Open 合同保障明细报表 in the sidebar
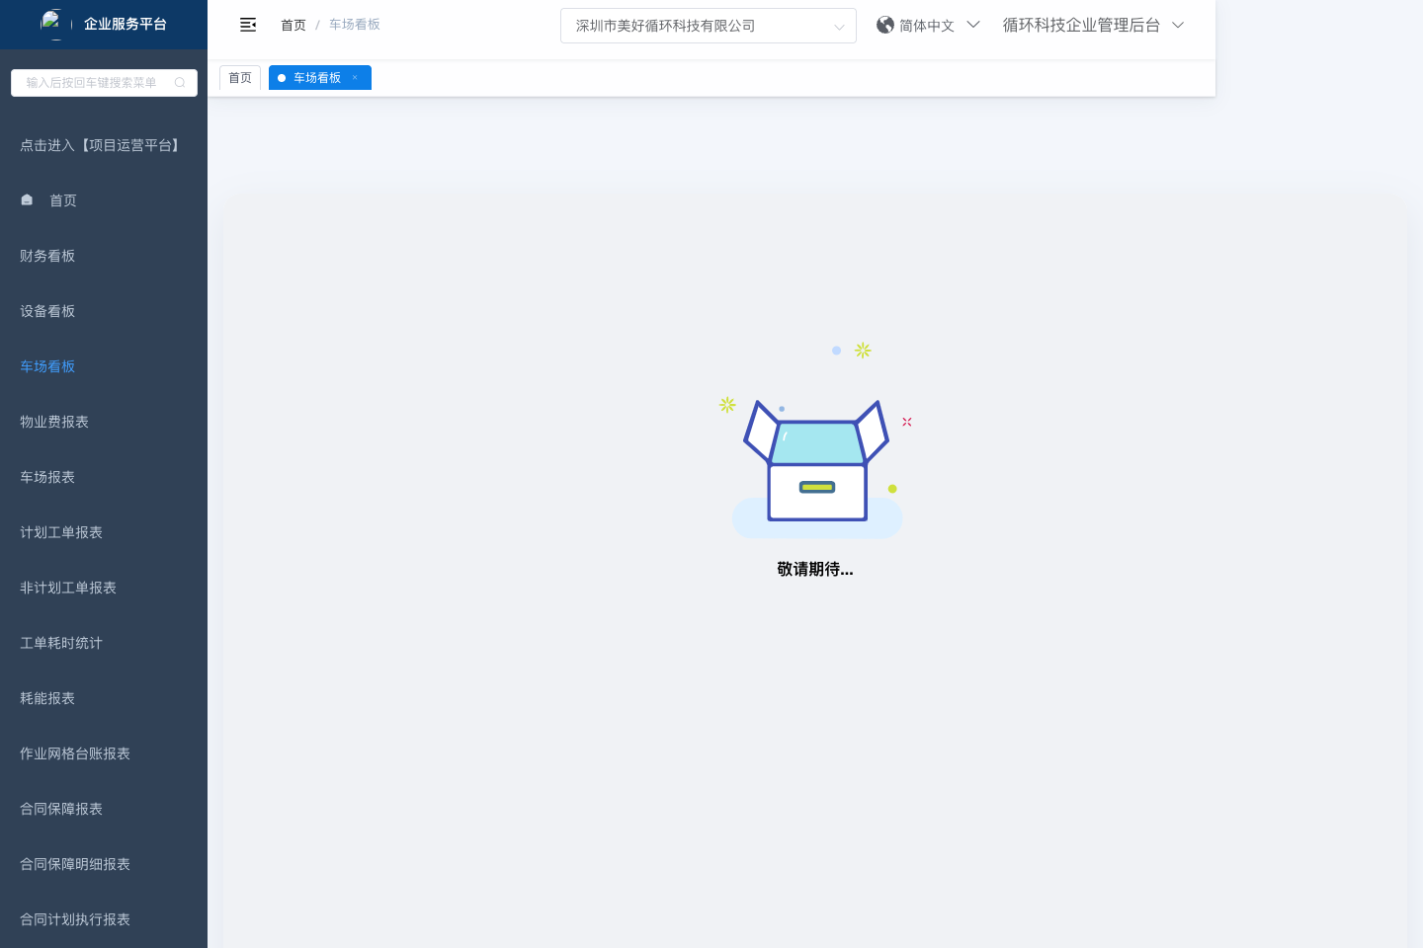Viewport: 1423px width, 948px height. click(x=75, y=864)
